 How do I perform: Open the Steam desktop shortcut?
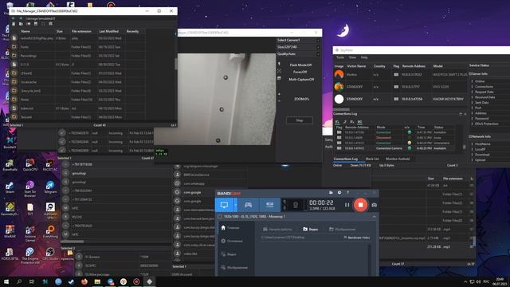click(10, 187)
